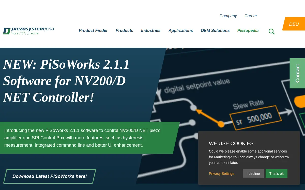Viewport: 305px width, 190px height.
Task: Switch language with the DEU button
Action: pyautogui.click(x=294, y=24)
